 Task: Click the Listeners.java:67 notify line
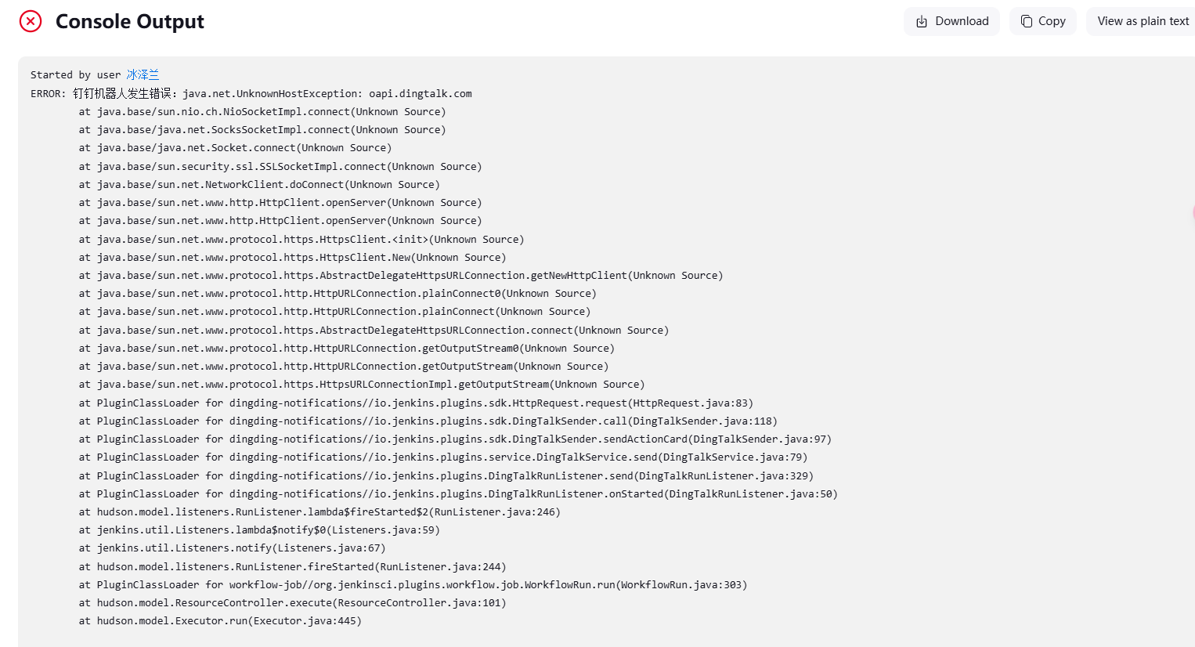(x=232, y=548)
